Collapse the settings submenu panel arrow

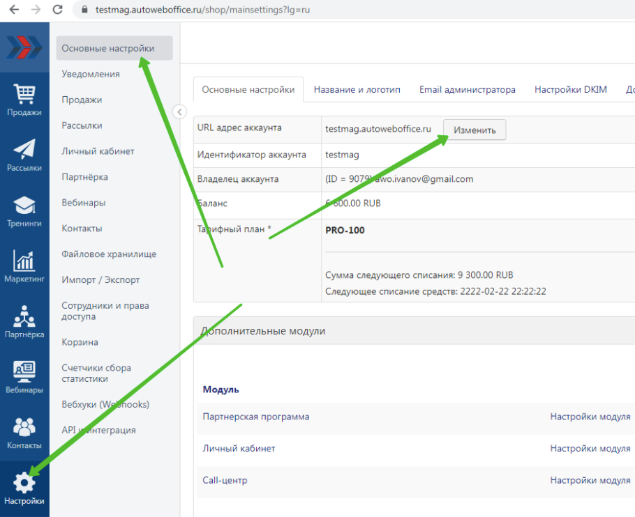tap(179, 111)
